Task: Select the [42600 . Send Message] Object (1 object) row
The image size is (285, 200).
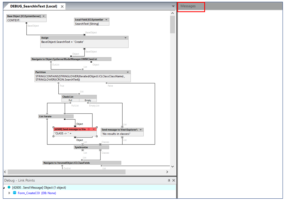Action: pos(90,188)
